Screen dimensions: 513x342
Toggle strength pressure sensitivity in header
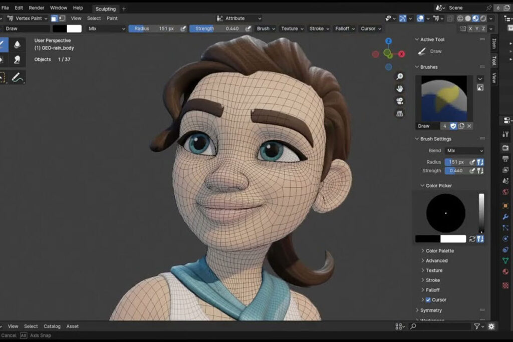(248, 29)
